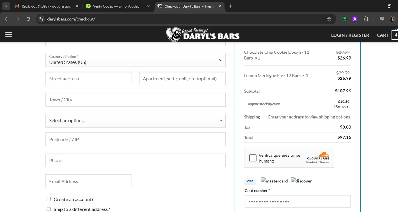Open a new browser tab
This screenshot has height=212, width=398.
231,6
